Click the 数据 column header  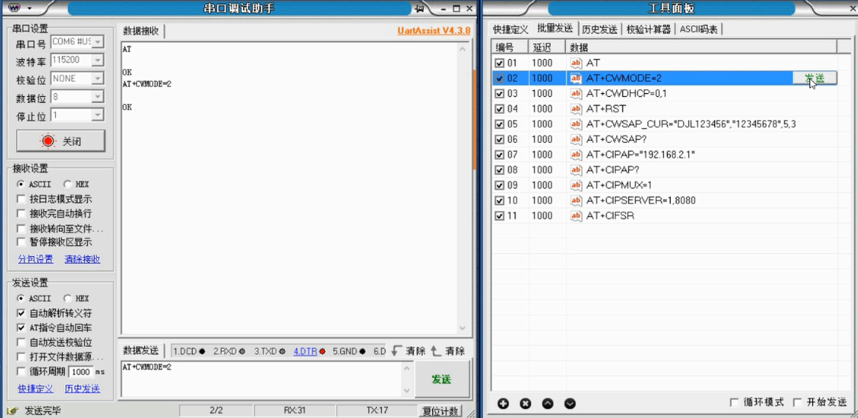click(700, 47)
